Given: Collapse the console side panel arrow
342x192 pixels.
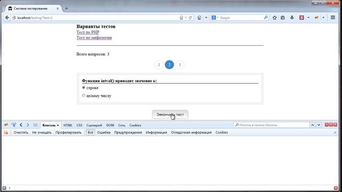Looking at the screenshot, I should (335, 132).
